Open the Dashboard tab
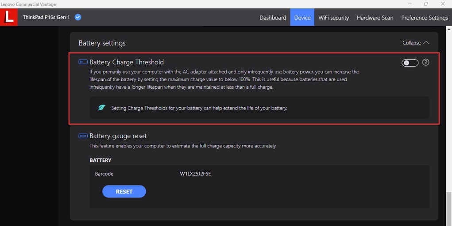The image size is (452, 226). (x=273, y=18)
